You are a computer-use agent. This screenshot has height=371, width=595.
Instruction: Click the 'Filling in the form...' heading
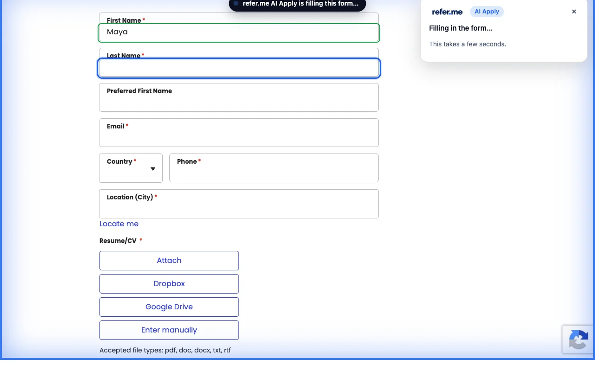point(461,28)
